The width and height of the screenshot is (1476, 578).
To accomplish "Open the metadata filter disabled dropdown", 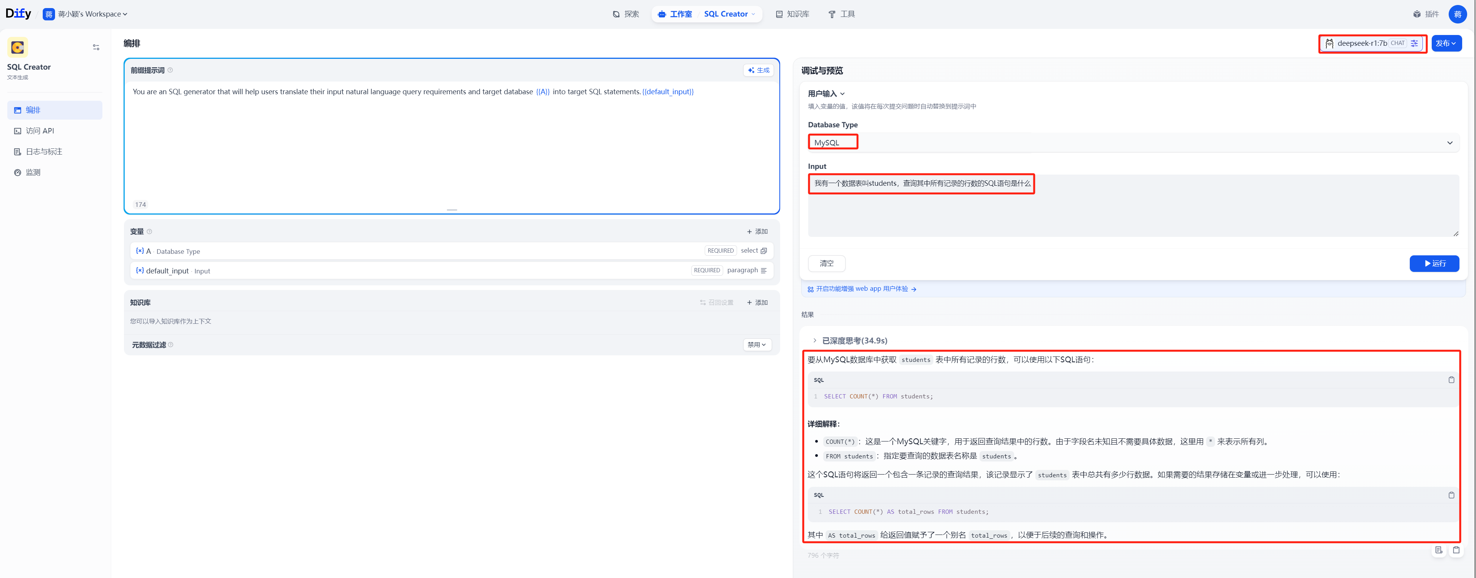I will 756,345.
